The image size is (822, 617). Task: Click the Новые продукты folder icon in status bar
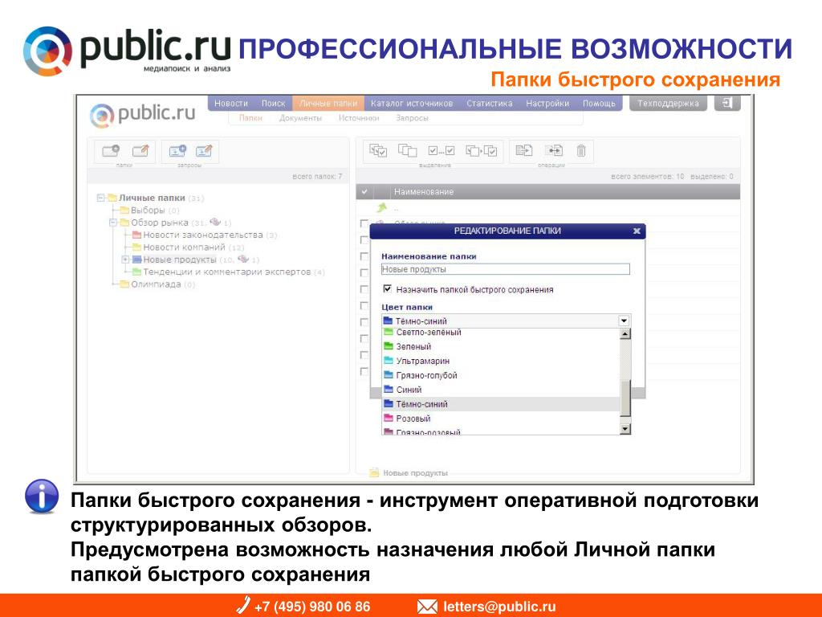[x=374, y=472]
